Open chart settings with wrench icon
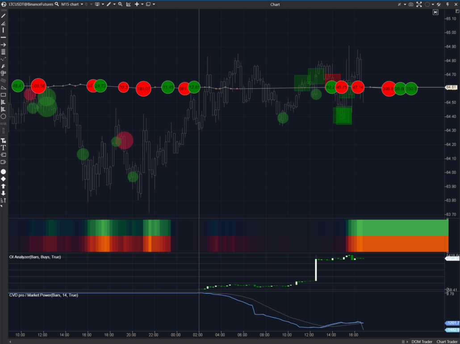 point(439,4)
